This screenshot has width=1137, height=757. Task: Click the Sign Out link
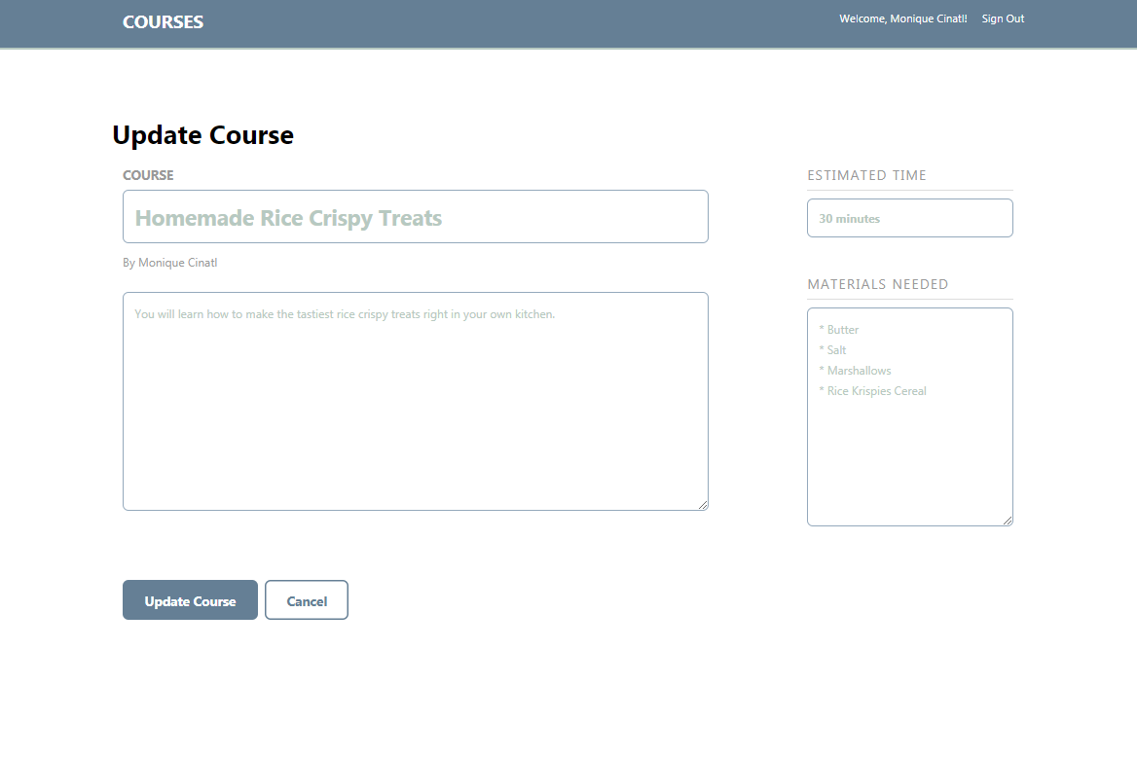[1003, 18]
